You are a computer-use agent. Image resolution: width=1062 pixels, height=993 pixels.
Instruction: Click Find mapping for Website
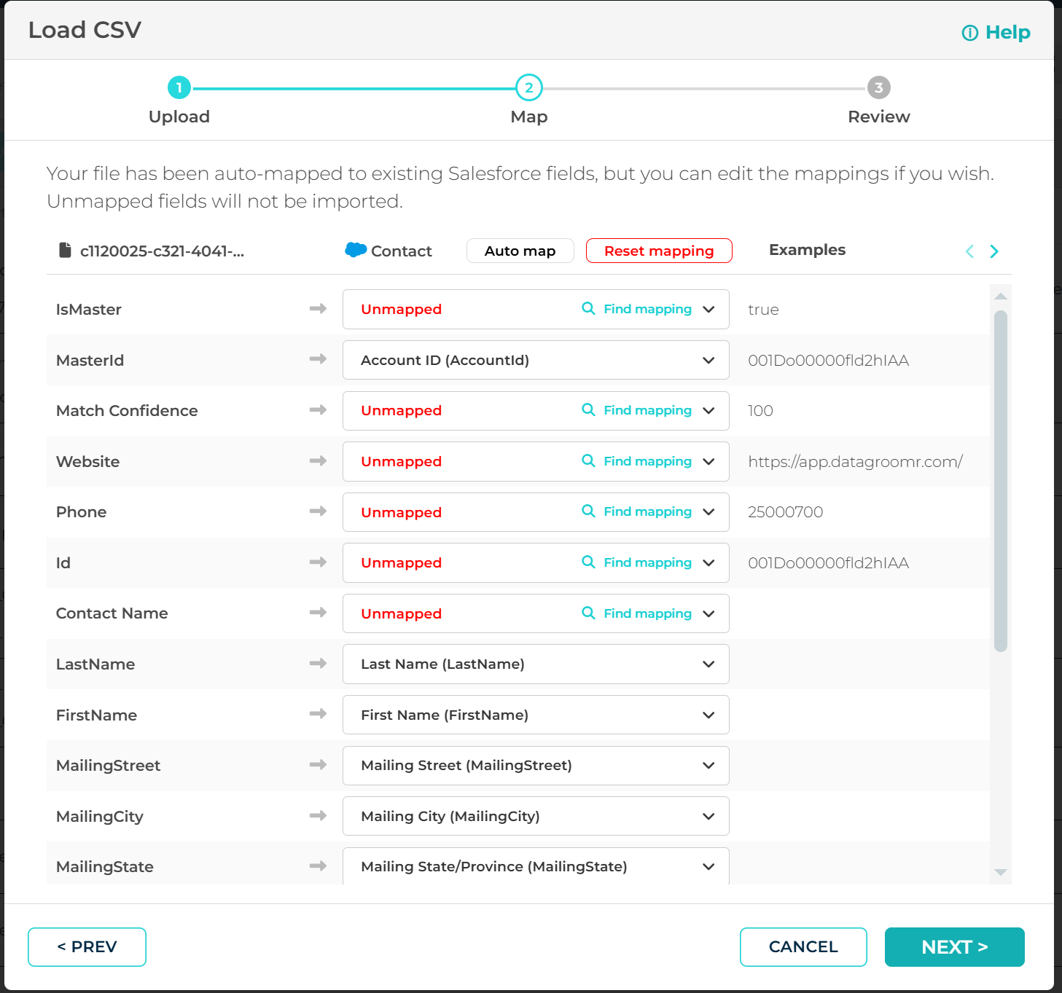647,461
